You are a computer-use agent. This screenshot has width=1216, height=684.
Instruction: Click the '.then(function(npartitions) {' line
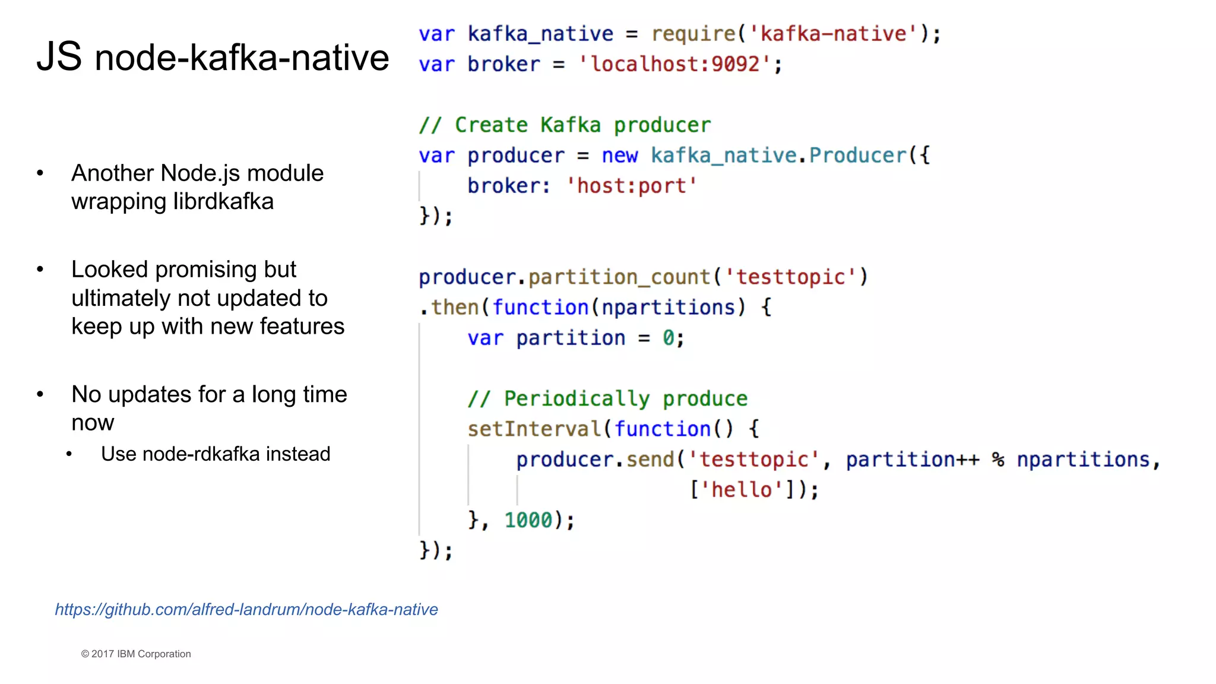(x=596, y=308)
